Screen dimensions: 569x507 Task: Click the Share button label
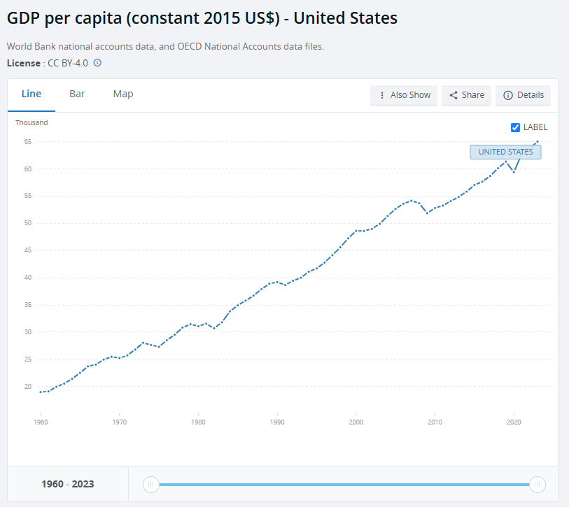point(473,95)
